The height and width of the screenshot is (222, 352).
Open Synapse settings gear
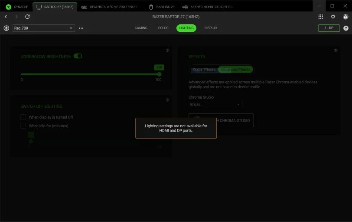tap(333, 17)
